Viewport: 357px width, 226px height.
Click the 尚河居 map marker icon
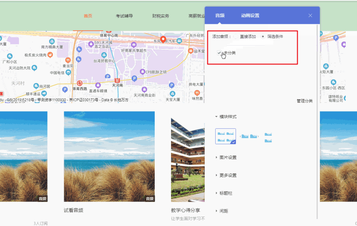[x=36, y=86]
